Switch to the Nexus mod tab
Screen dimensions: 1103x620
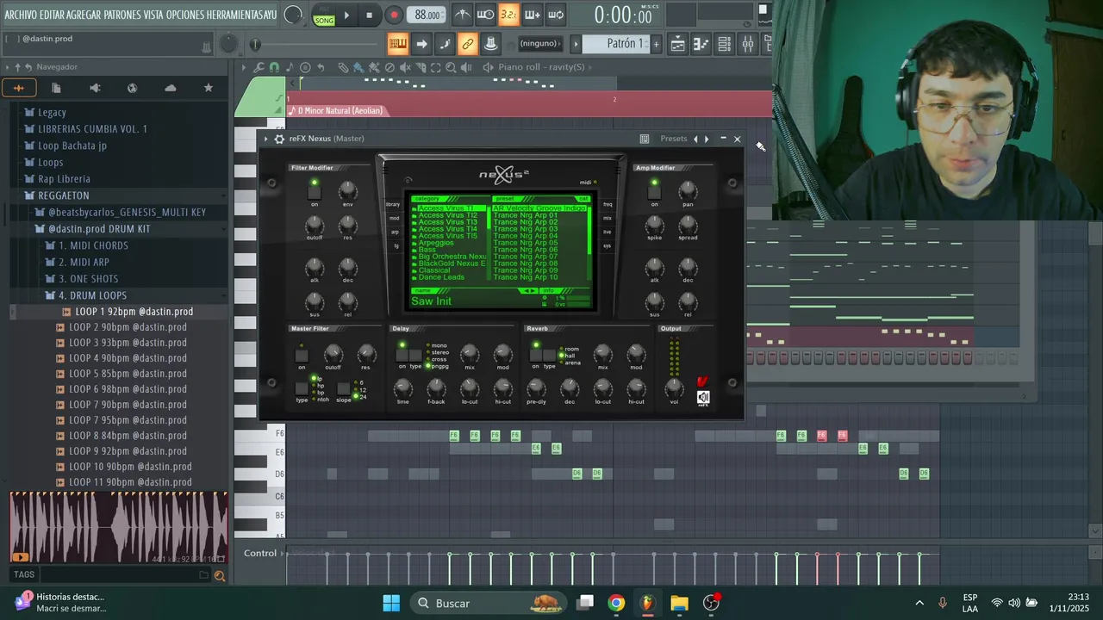(395, 219)
